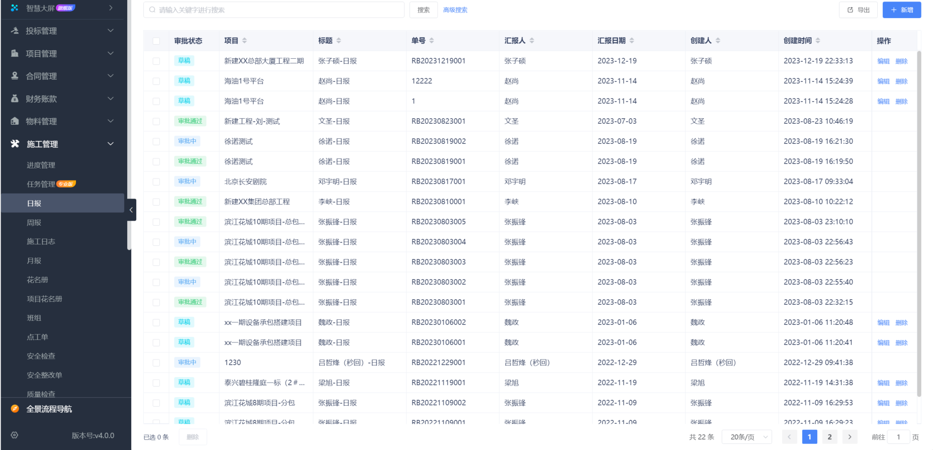Open 施工日志 in the sidebar
Viewport: 933px width, 450px height.
[41, 241]
